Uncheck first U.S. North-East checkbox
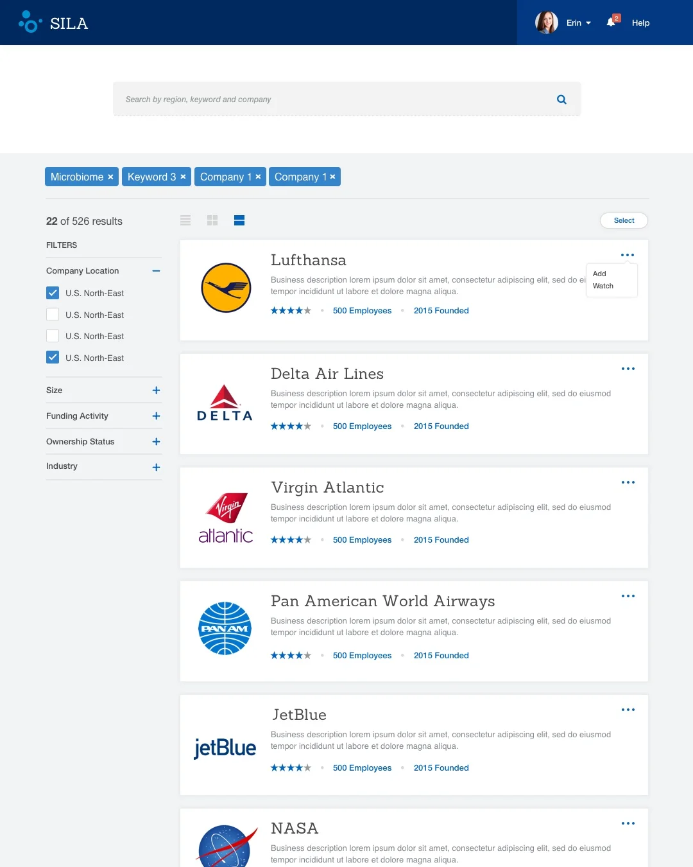Viewport: 693px width, 867px height. point(53,293)
